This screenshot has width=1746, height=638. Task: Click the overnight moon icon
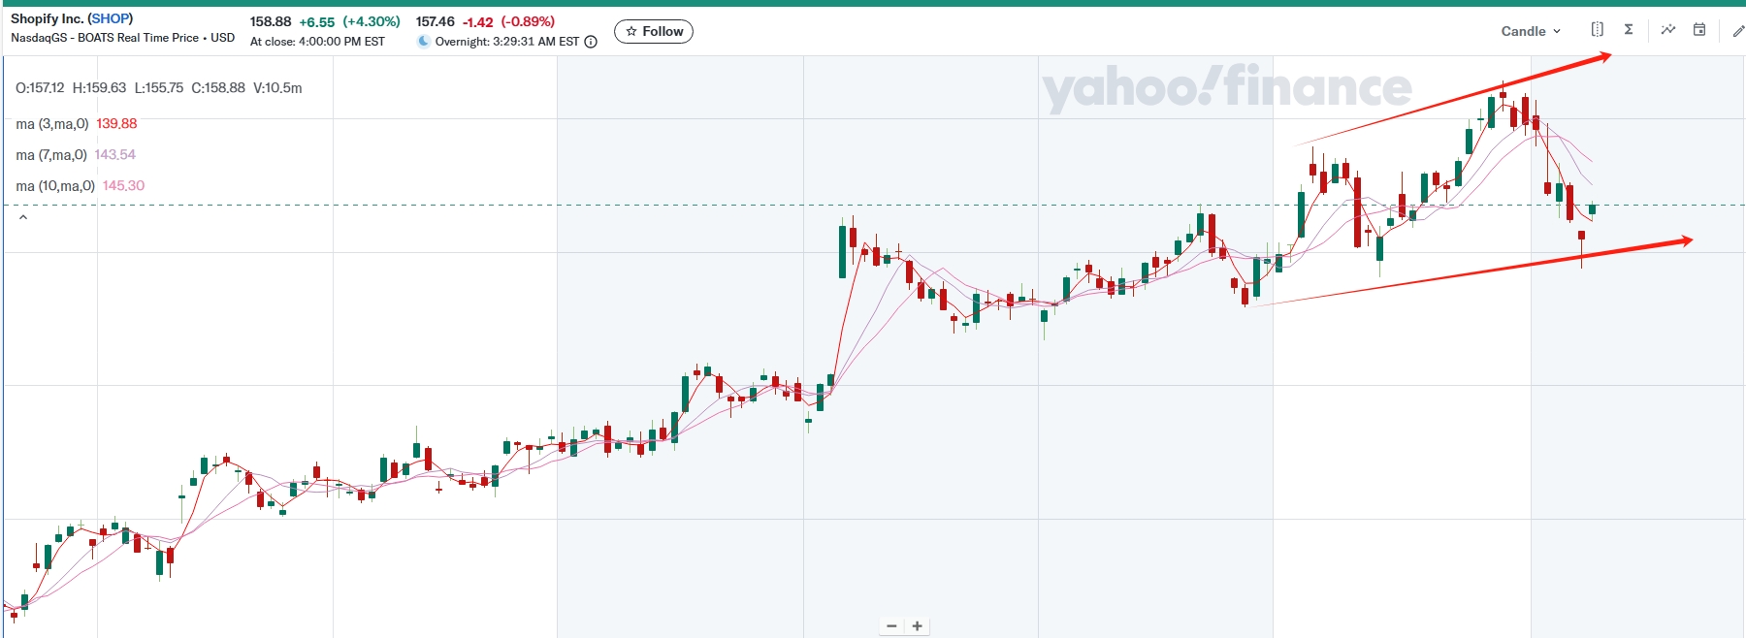coord(424,42)
